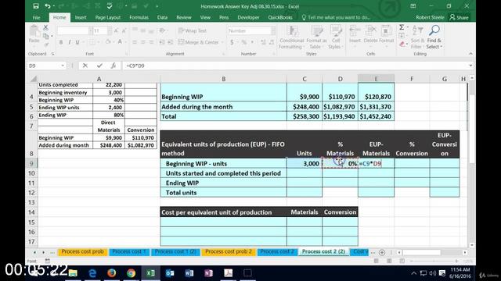The width and height of the screenshot is (501, 281).
Task: Open the QuickBooks ribbon tab
Action: pos(280,17)
